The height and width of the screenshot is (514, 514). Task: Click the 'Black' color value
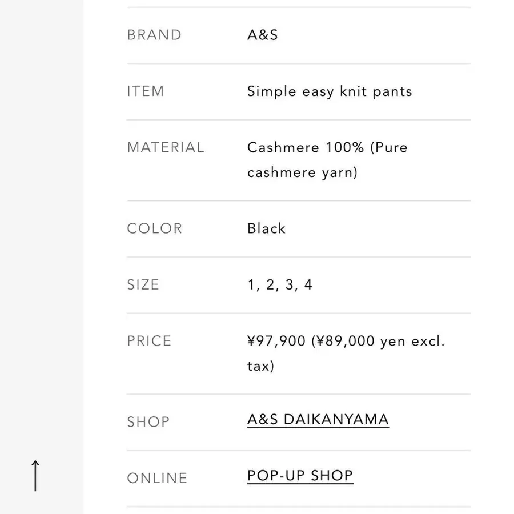click(x=266, y=228)
